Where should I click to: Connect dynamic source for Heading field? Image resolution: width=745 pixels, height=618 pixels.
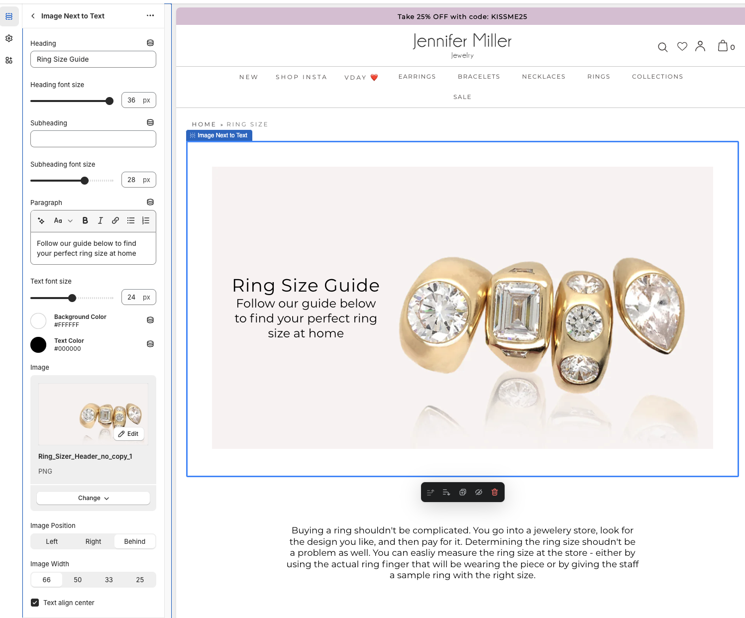(150, 43)
